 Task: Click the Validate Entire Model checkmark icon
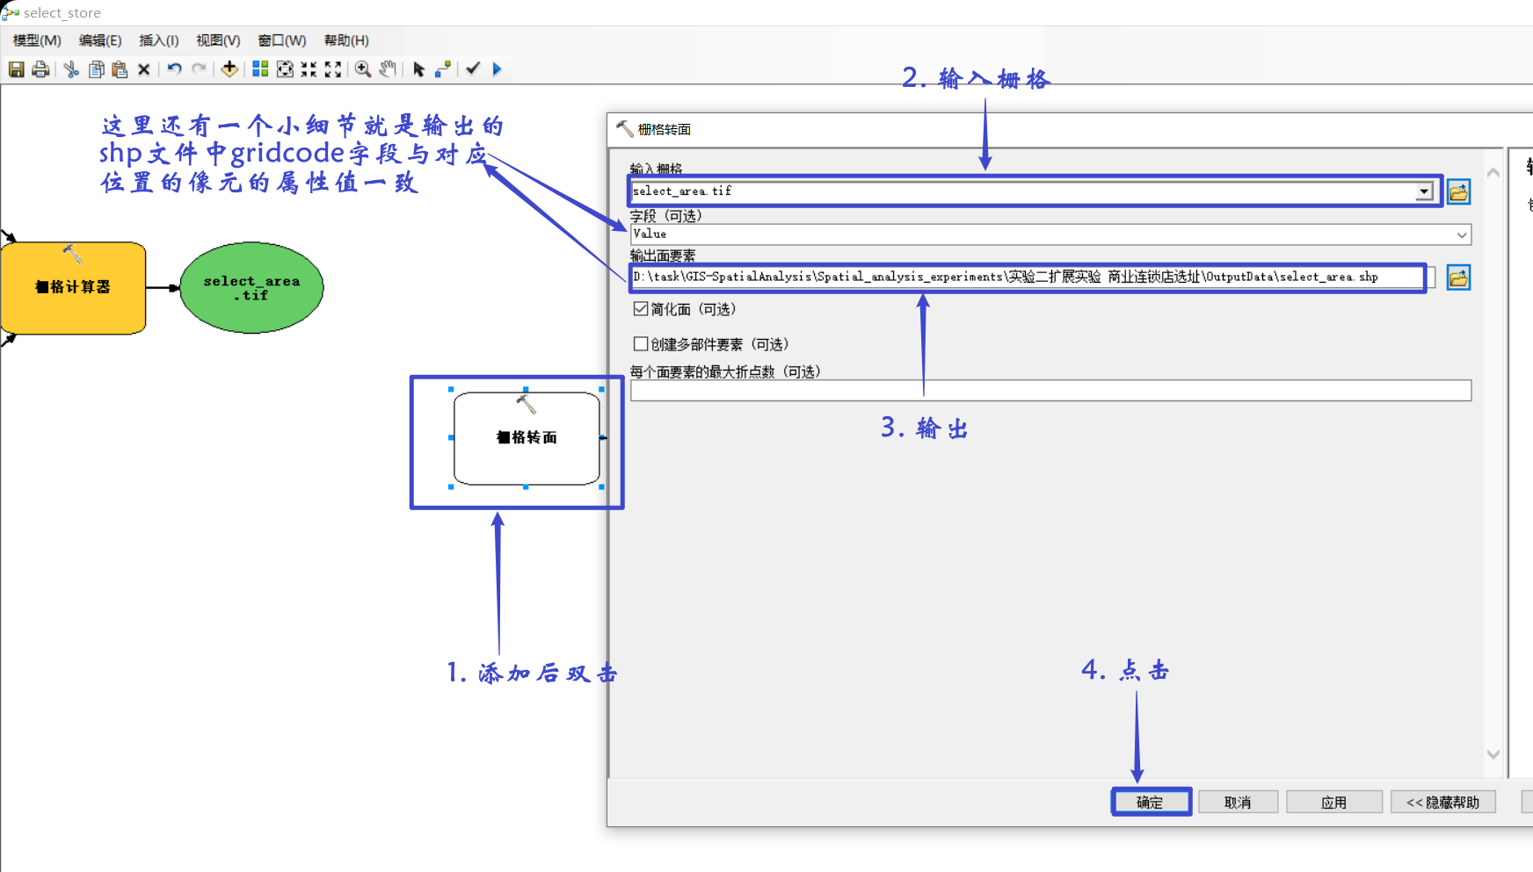click(x=474, y=69)
